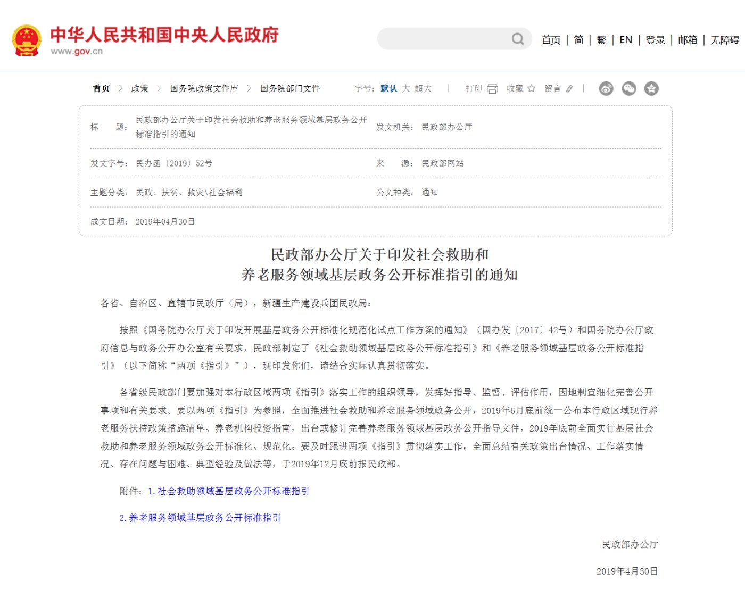Switch language to EN
Viewport: 745px width, 589px height.
626,40
